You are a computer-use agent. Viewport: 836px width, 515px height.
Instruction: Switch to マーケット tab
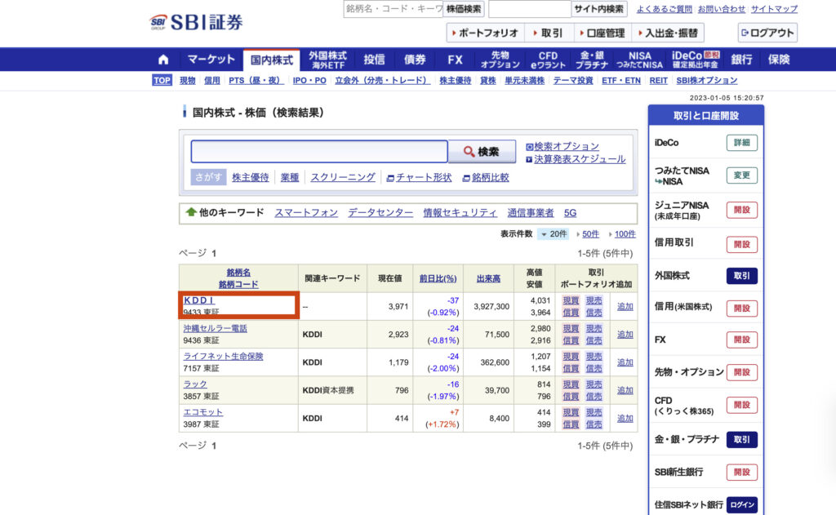(x=211, y=60)
